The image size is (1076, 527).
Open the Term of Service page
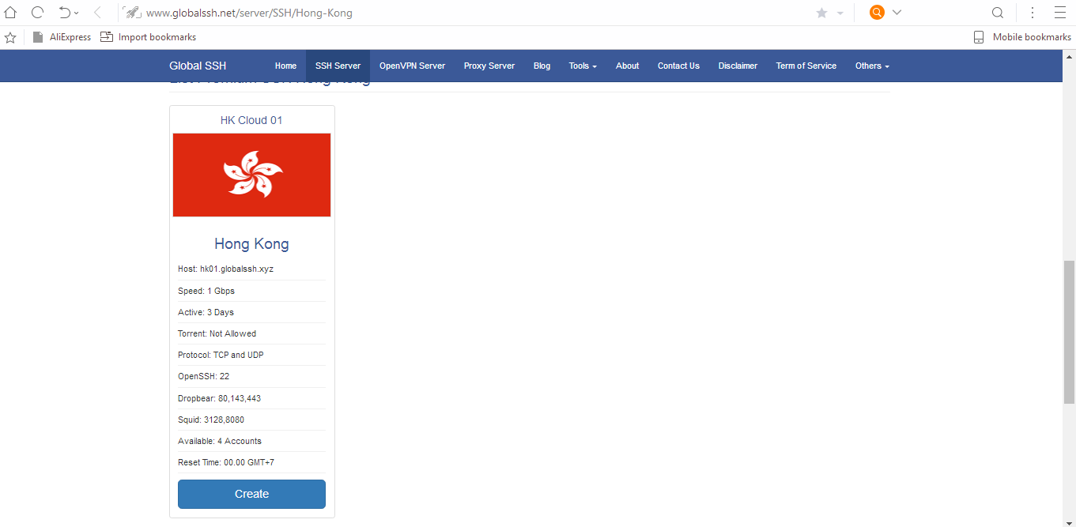806,66
